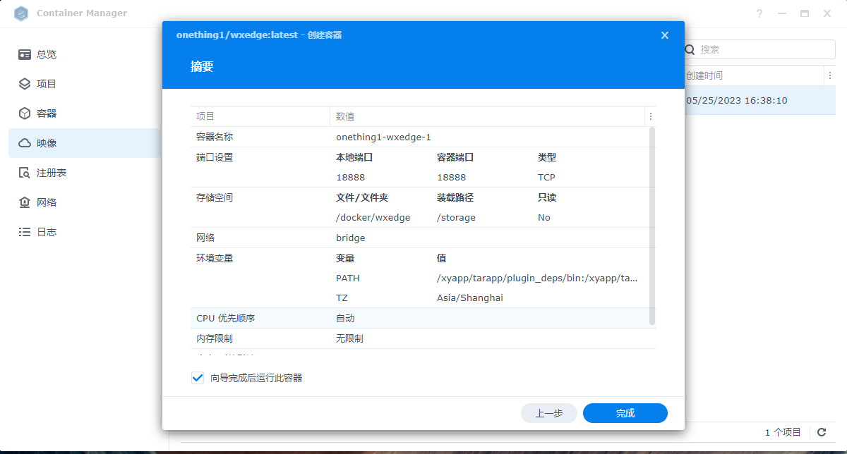Minimize the Container Manager window
The image size is (847, 454).
(782, 13)
